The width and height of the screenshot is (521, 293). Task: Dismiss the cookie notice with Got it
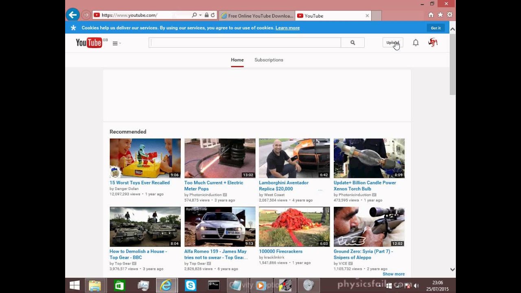(436, 28)
